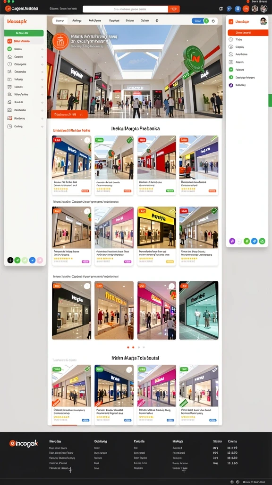Toggle the blue pill switch in the tab bar
The height and width of the screenshot is (485, 272).
point(198,21)
